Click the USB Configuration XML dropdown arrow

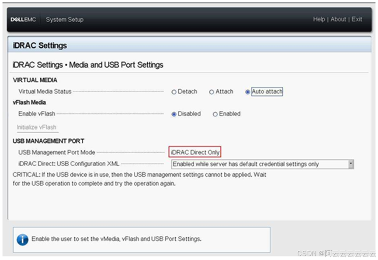tap(351, 164)
